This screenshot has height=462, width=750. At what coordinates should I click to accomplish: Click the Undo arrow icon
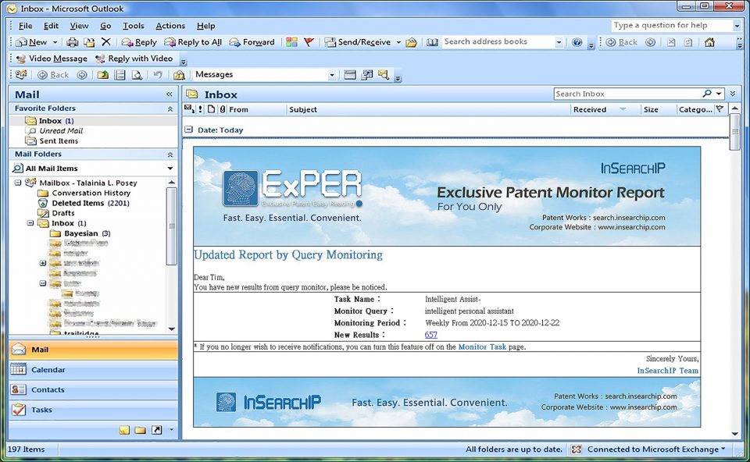[x=158, y=75]
